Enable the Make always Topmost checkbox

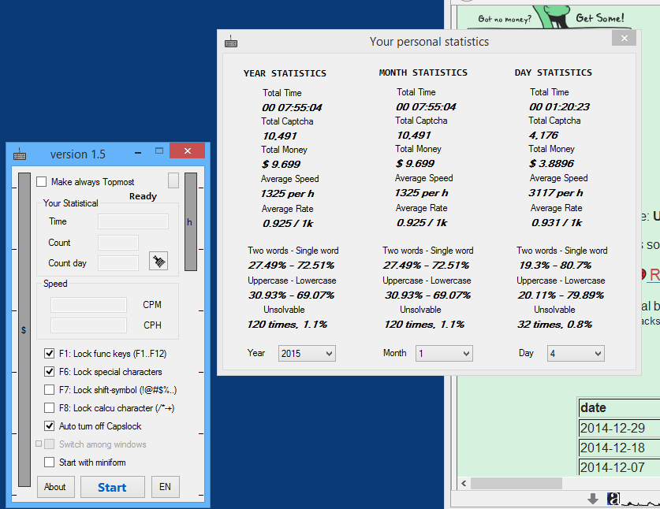click(42, 182)
